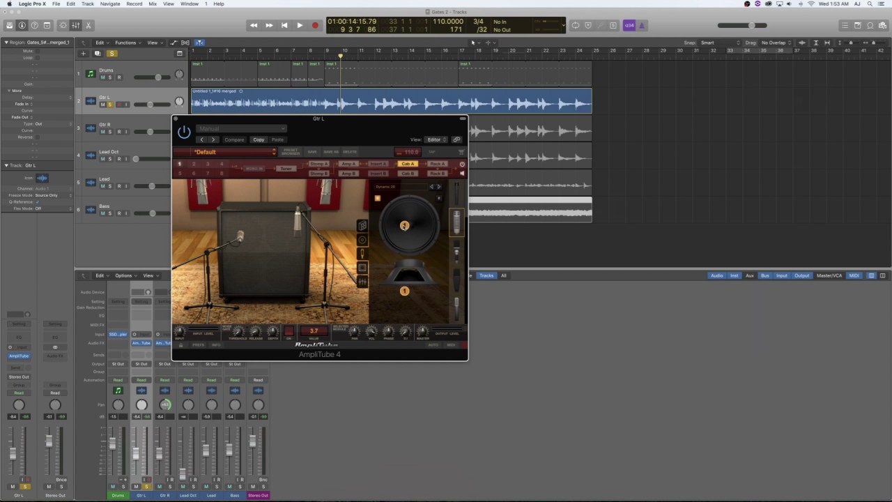Solo the Gtr L track
This screenshot has width=892, height=502.
[x=109, y=105]
